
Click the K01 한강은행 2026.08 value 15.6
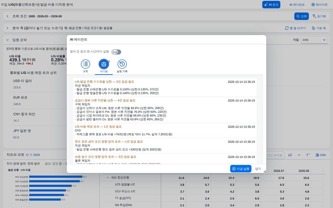[306, 178]
